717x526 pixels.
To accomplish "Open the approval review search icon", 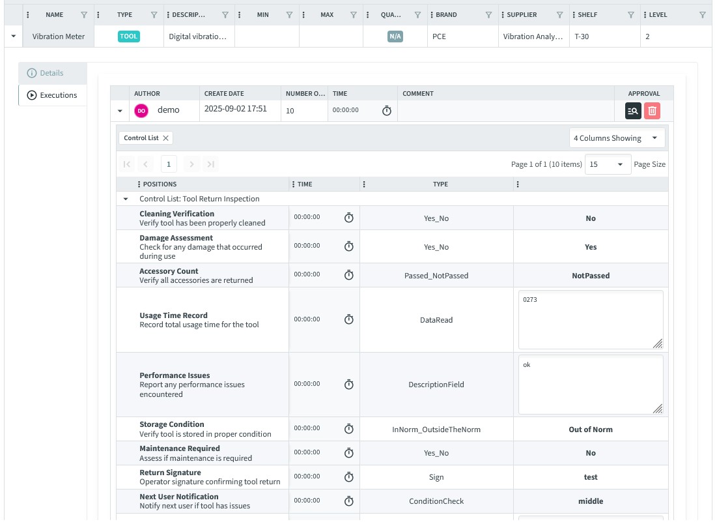I will point(633,111).
